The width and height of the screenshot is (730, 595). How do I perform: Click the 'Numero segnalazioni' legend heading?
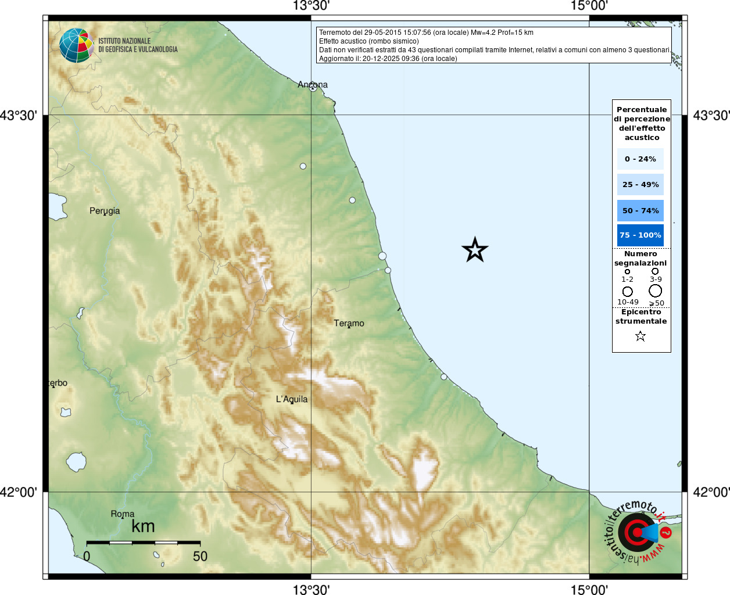coord(640,259)
